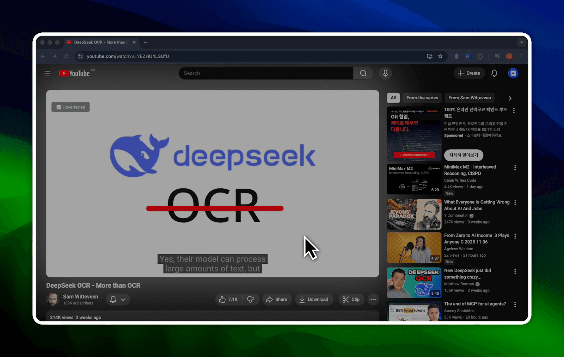This screenshot has height=357, width=564.
Task: Reload the page
Action: pyautogui.click(x=66, y=56)
